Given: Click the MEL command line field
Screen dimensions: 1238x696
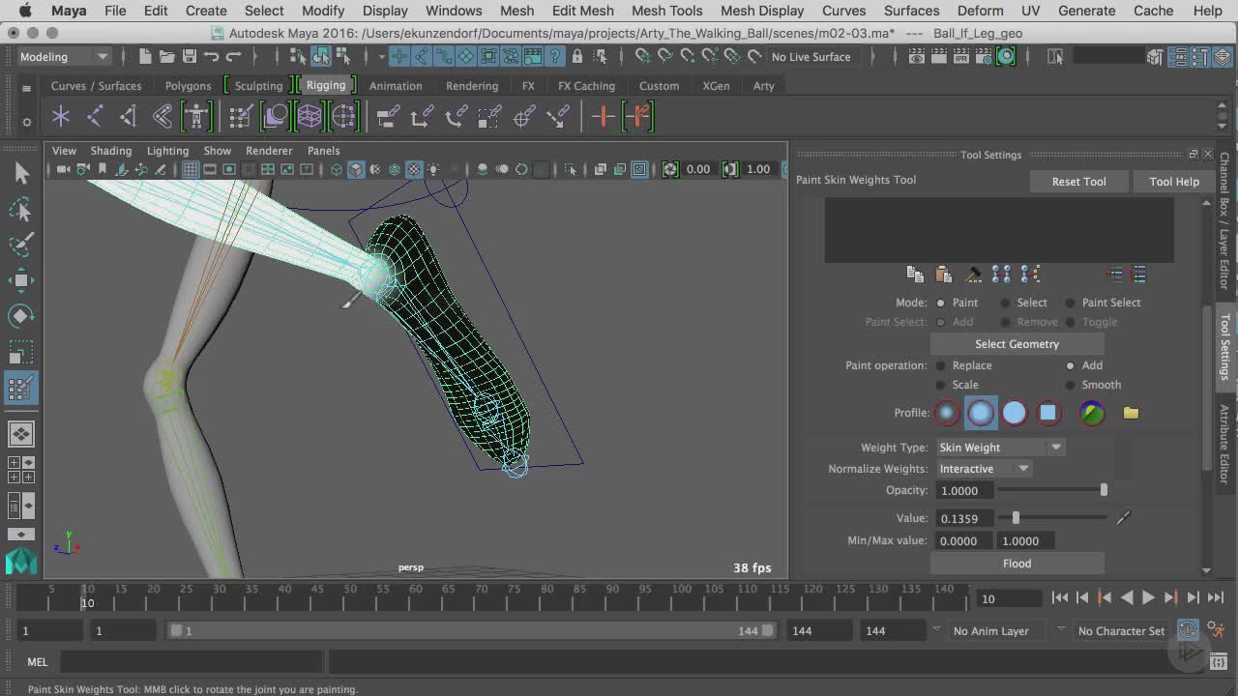Looking at the screenshot, I should pos(192,662).
